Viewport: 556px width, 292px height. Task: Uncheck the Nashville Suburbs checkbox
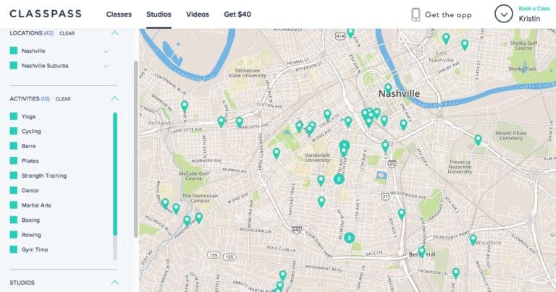(x=14, y=66)
